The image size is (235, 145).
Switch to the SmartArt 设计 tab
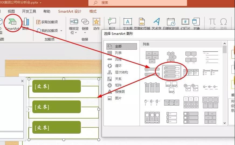click(70, 11)
